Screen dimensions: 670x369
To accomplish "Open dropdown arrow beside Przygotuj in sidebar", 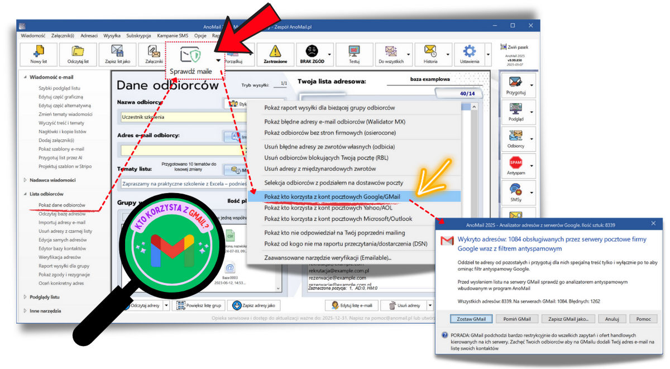I will 530,85.
